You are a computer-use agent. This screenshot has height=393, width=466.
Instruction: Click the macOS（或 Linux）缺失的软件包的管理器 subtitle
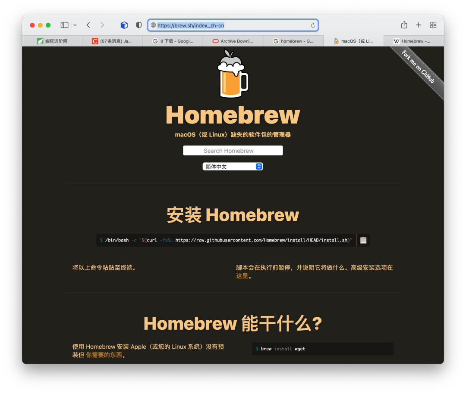(233, 135)
